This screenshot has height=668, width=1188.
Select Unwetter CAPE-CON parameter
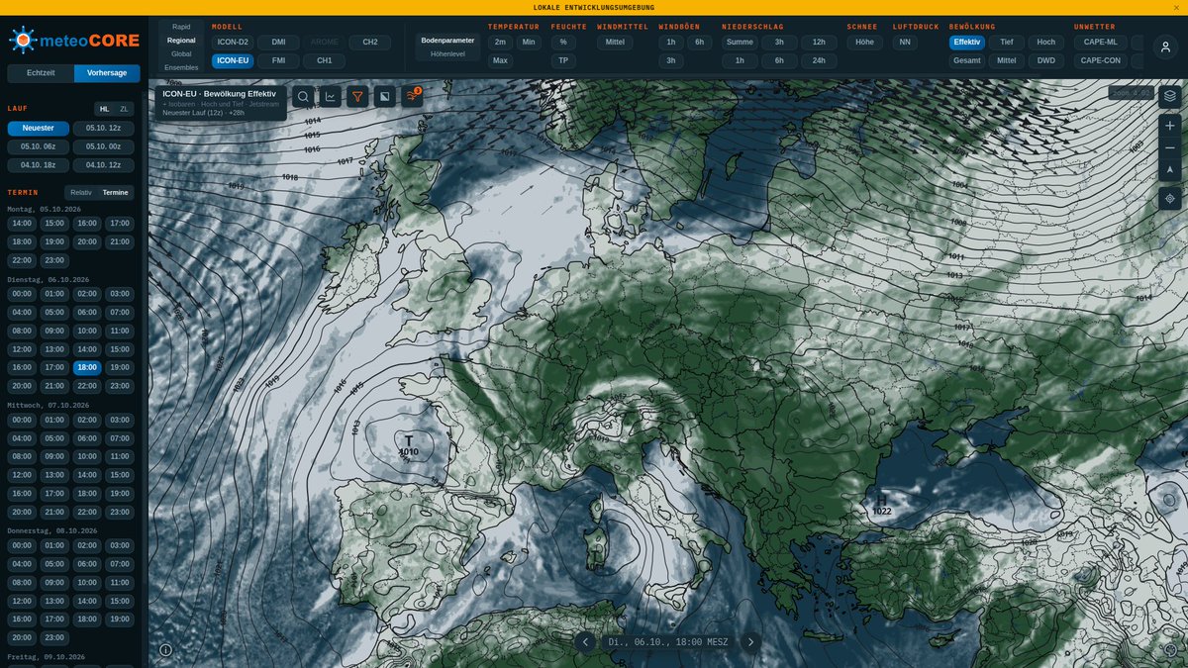1100,60
